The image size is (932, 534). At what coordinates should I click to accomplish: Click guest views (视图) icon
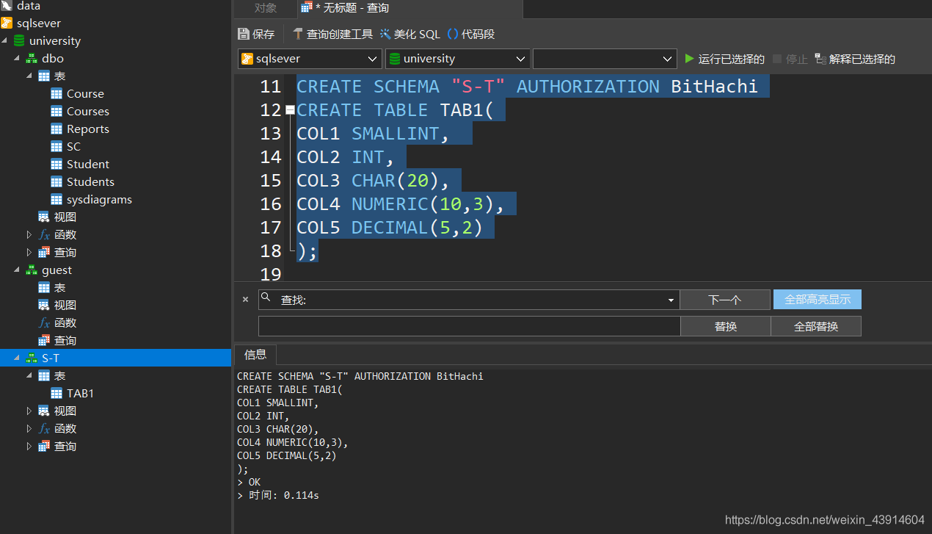[44, 306]
